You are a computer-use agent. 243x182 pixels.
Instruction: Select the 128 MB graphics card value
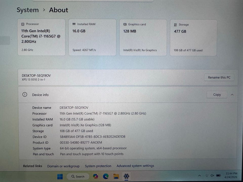(130, 31)
